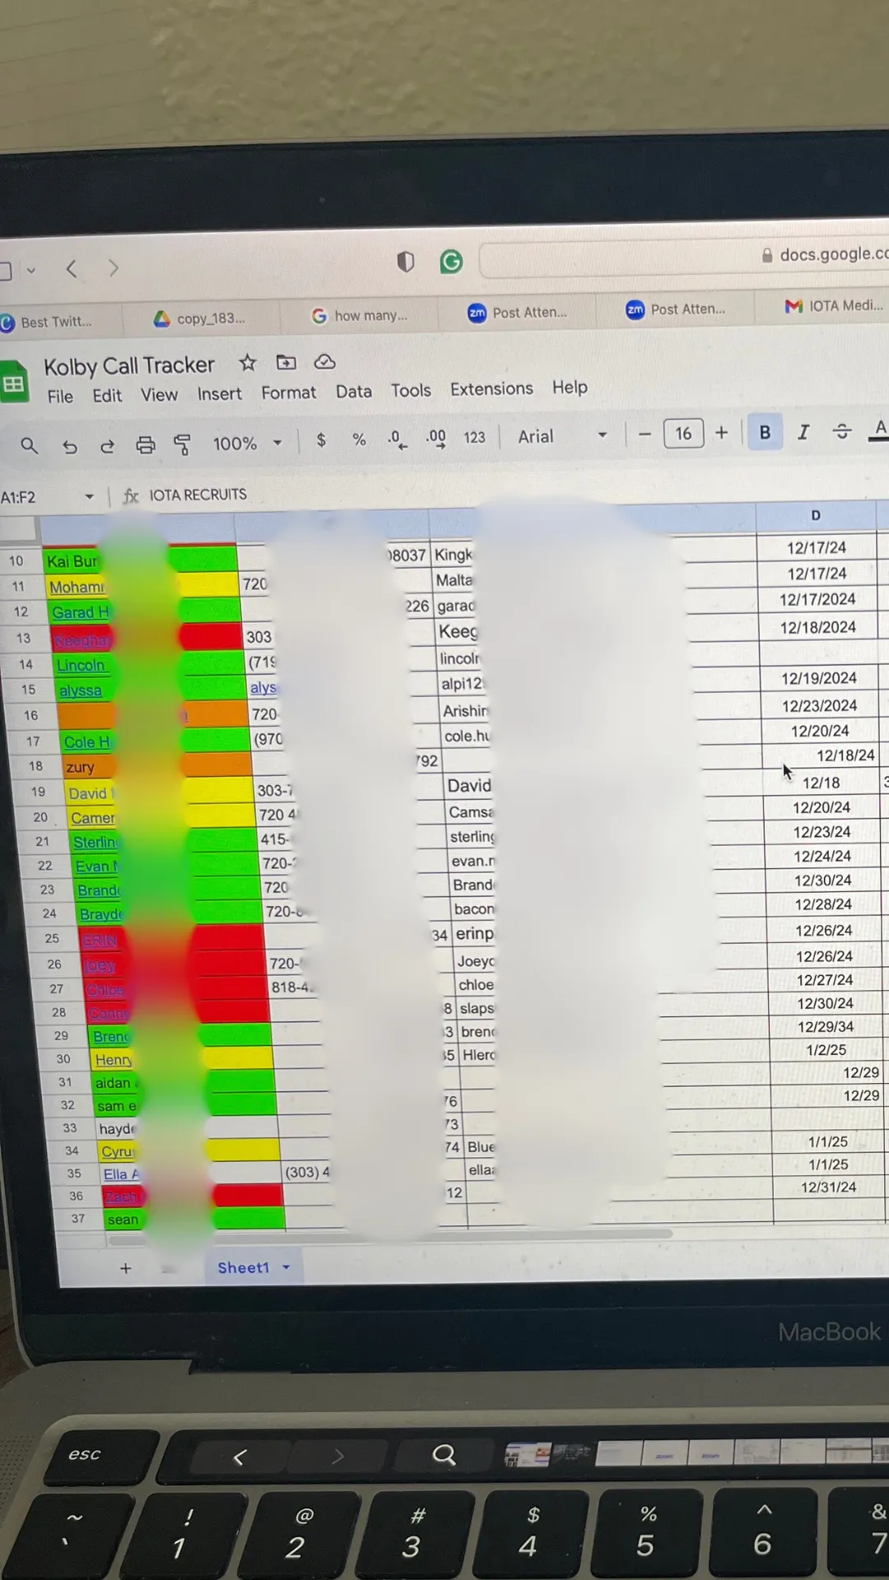Select the 12/31/24 date cell
The image size is (889, 1580).
(x=829, y=1187)
